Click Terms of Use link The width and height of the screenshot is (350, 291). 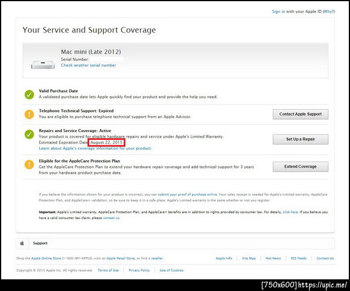pyautogui.click(x=108, y=270)
